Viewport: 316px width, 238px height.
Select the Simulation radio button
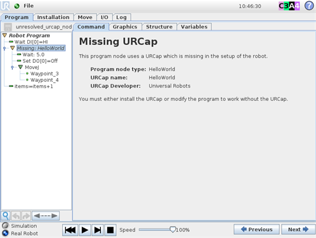point(5,225)
